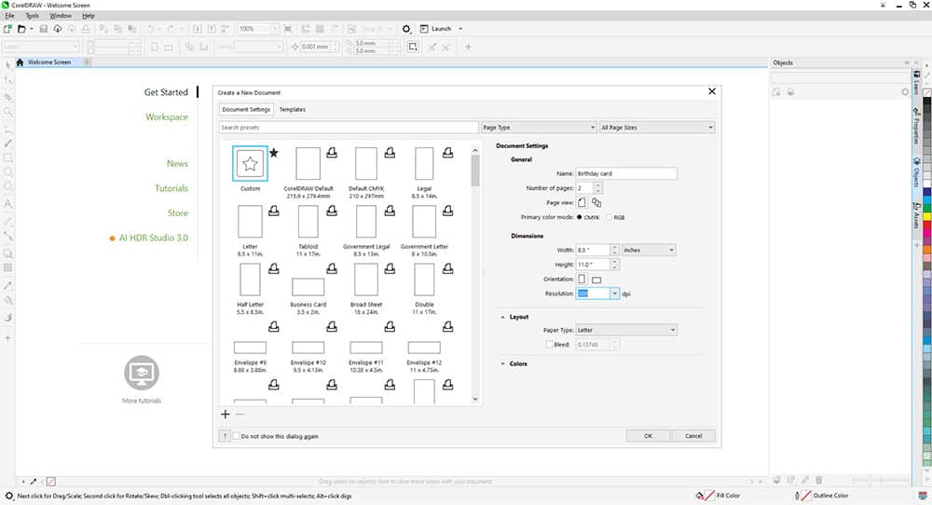Click the Outline Color pen icon in status bar
The width and height of the screenshot is (932, 505).
pos(797,496)
